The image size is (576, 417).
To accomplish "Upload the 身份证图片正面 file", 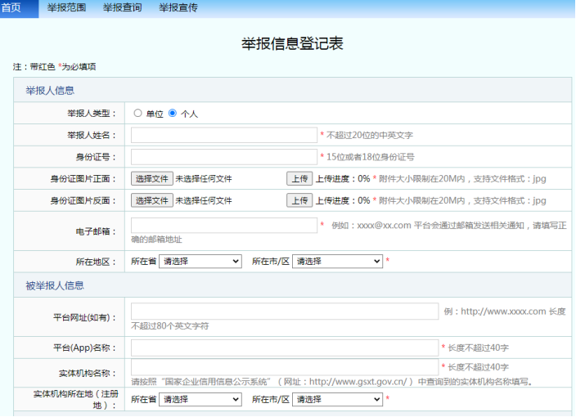I will 299,179.
